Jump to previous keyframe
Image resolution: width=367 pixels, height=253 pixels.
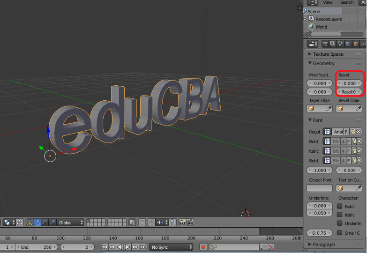click(x=112, y=247)
